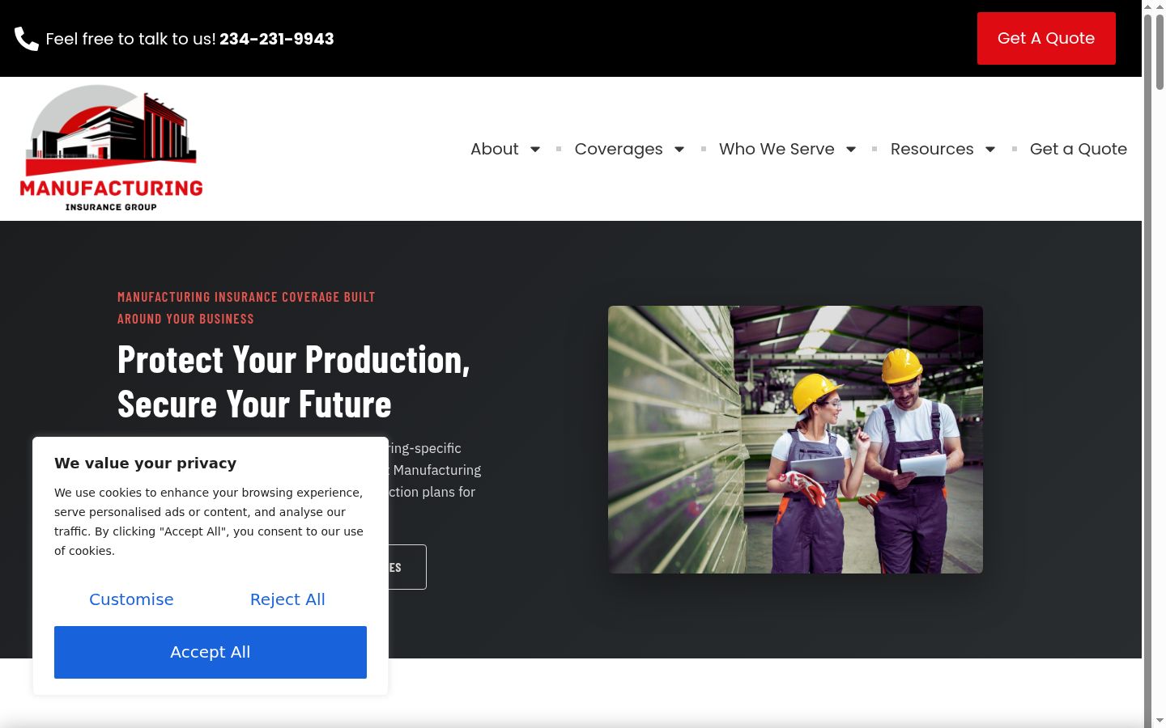Open the Who We Serve menu

777,149
